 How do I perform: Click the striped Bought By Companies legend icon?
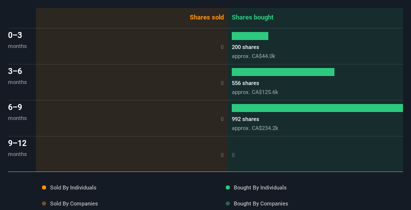tap(228, 203)
